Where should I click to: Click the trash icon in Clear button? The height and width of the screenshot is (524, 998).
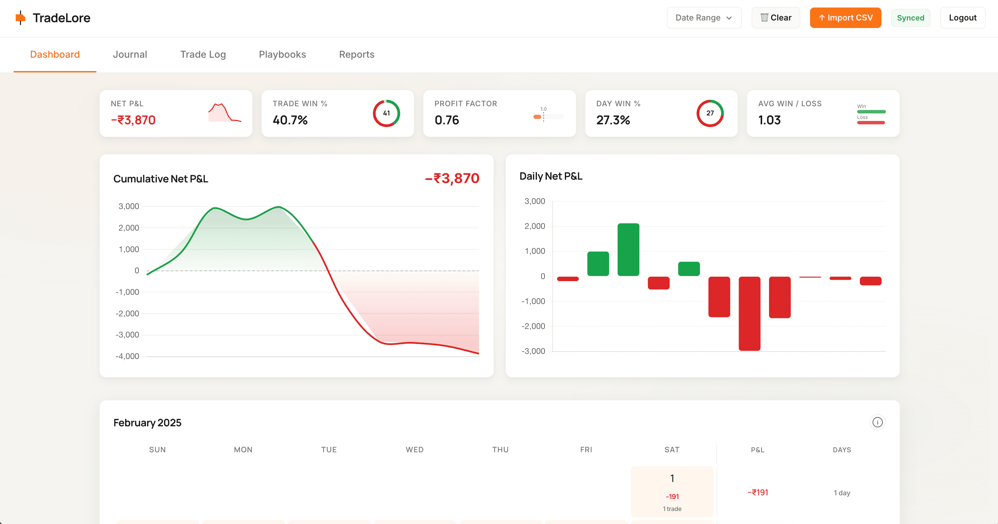[764, 18]
